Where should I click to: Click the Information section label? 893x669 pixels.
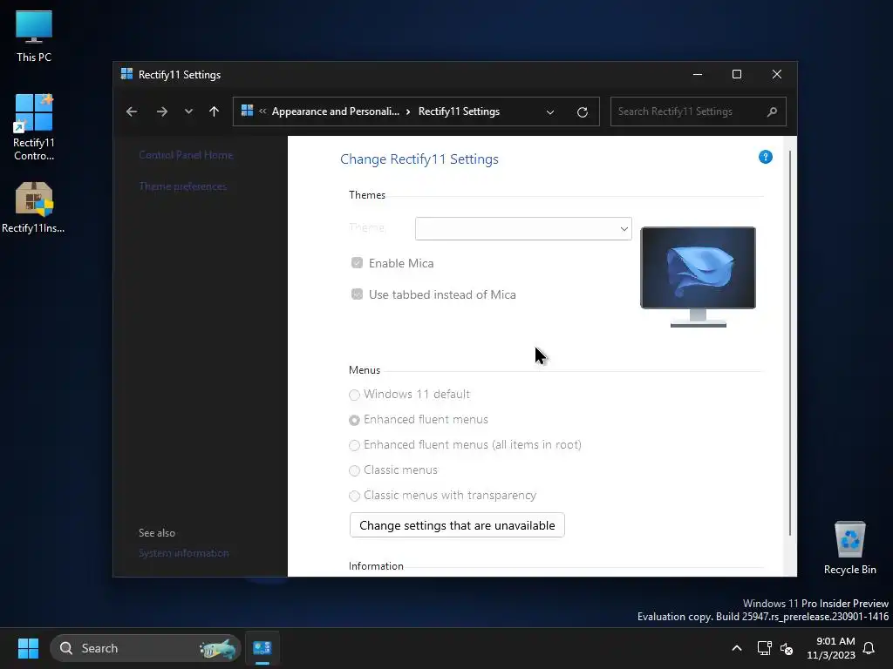tap(376, 566)
